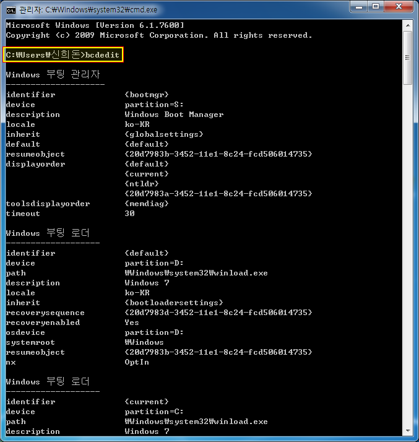The width and height of the screenshot is (419, 442).
Task: Click the 'Windows 부팅 관리자' heading
Action: (x=53, y=74)
